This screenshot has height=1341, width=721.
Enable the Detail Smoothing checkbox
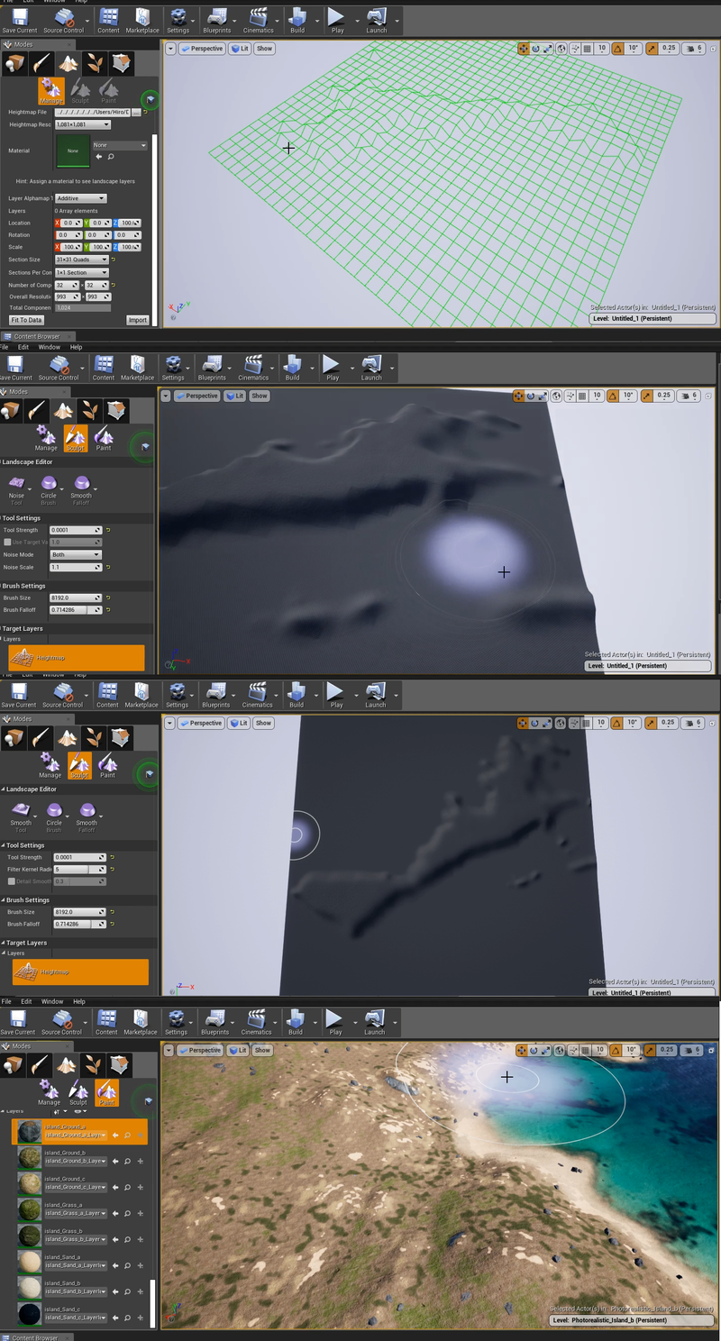tap(11, 881)
